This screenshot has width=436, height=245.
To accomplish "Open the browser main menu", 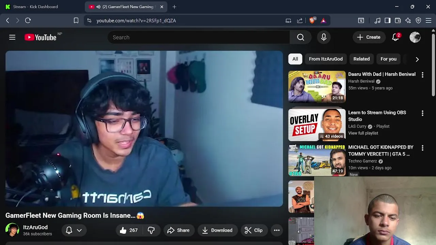I will click(429, 20).
